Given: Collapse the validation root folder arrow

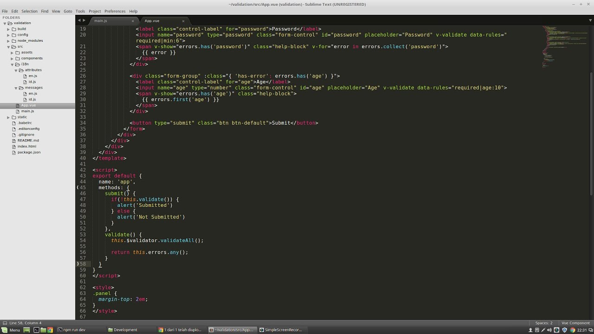Looking at the screenshot, I should [5, 23].
